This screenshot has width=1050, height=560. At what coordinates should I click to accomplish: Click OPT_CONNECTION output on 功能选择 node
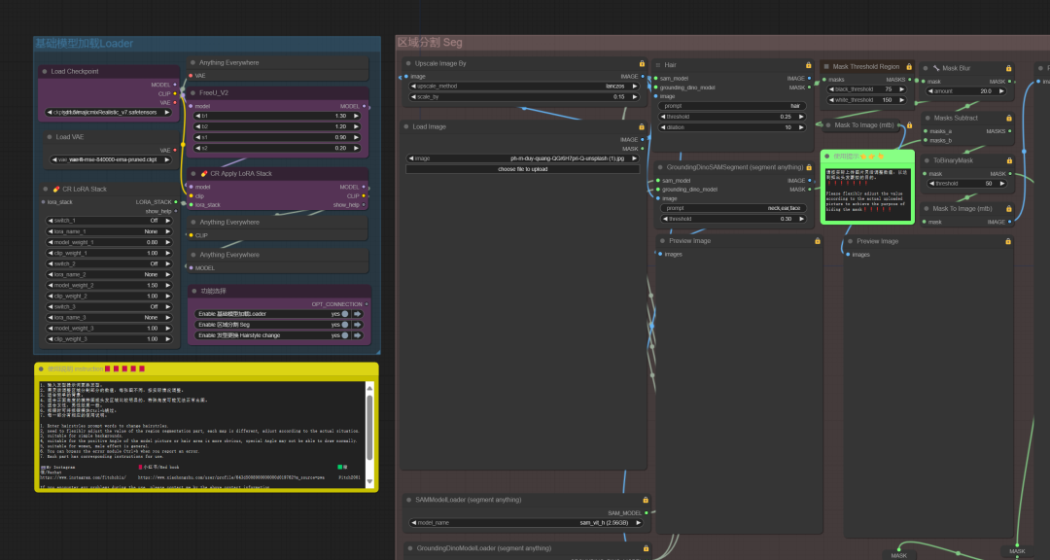[366, 304]
